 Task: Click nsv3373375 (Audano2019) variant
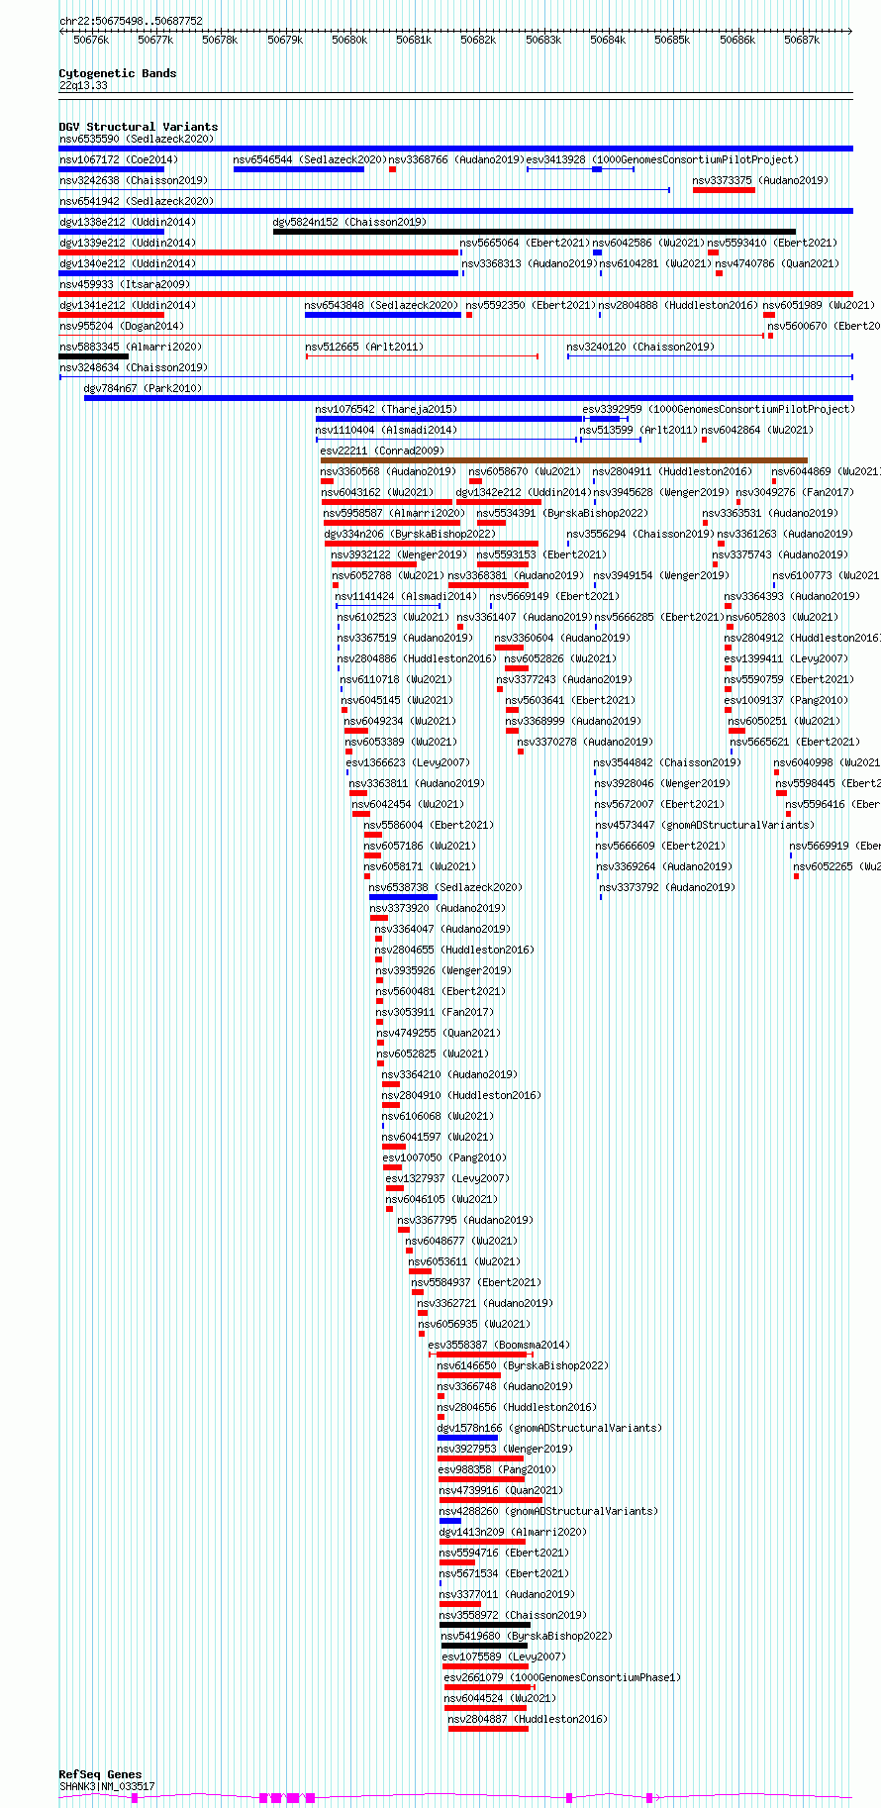[760, 180]
